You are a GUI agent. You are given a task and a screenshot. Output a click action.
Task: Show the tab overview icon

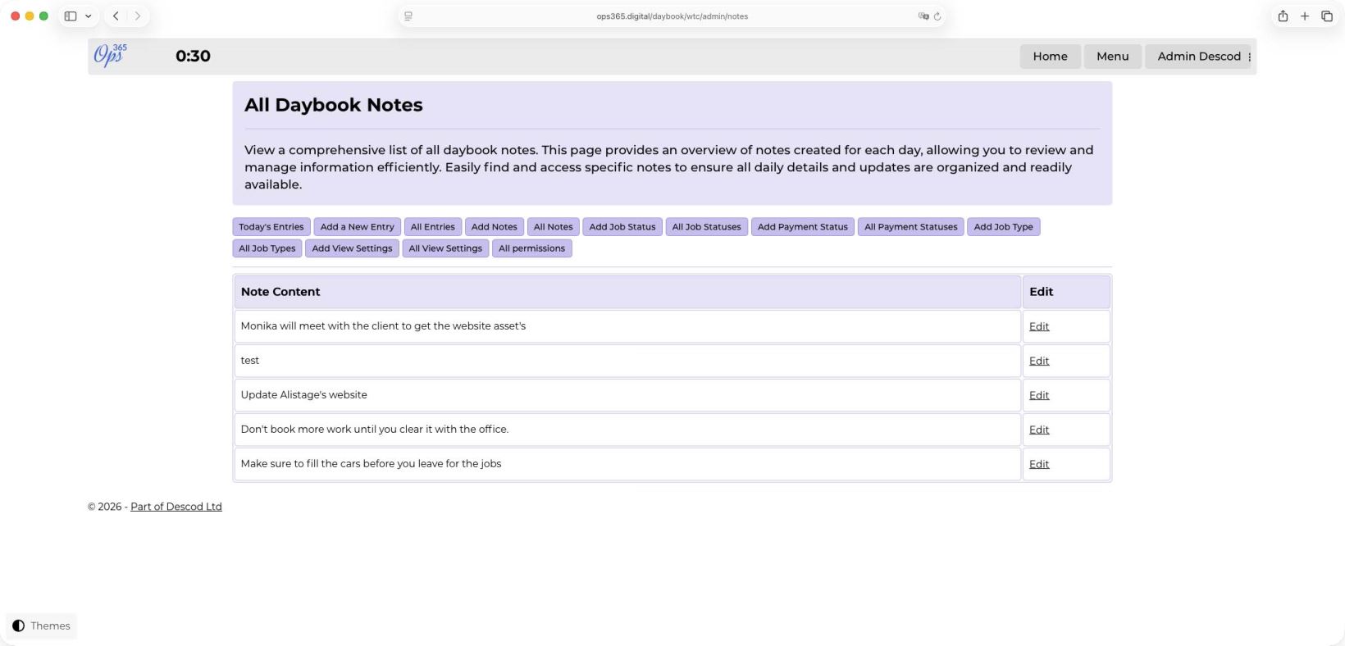click(x=1327, y=16)
